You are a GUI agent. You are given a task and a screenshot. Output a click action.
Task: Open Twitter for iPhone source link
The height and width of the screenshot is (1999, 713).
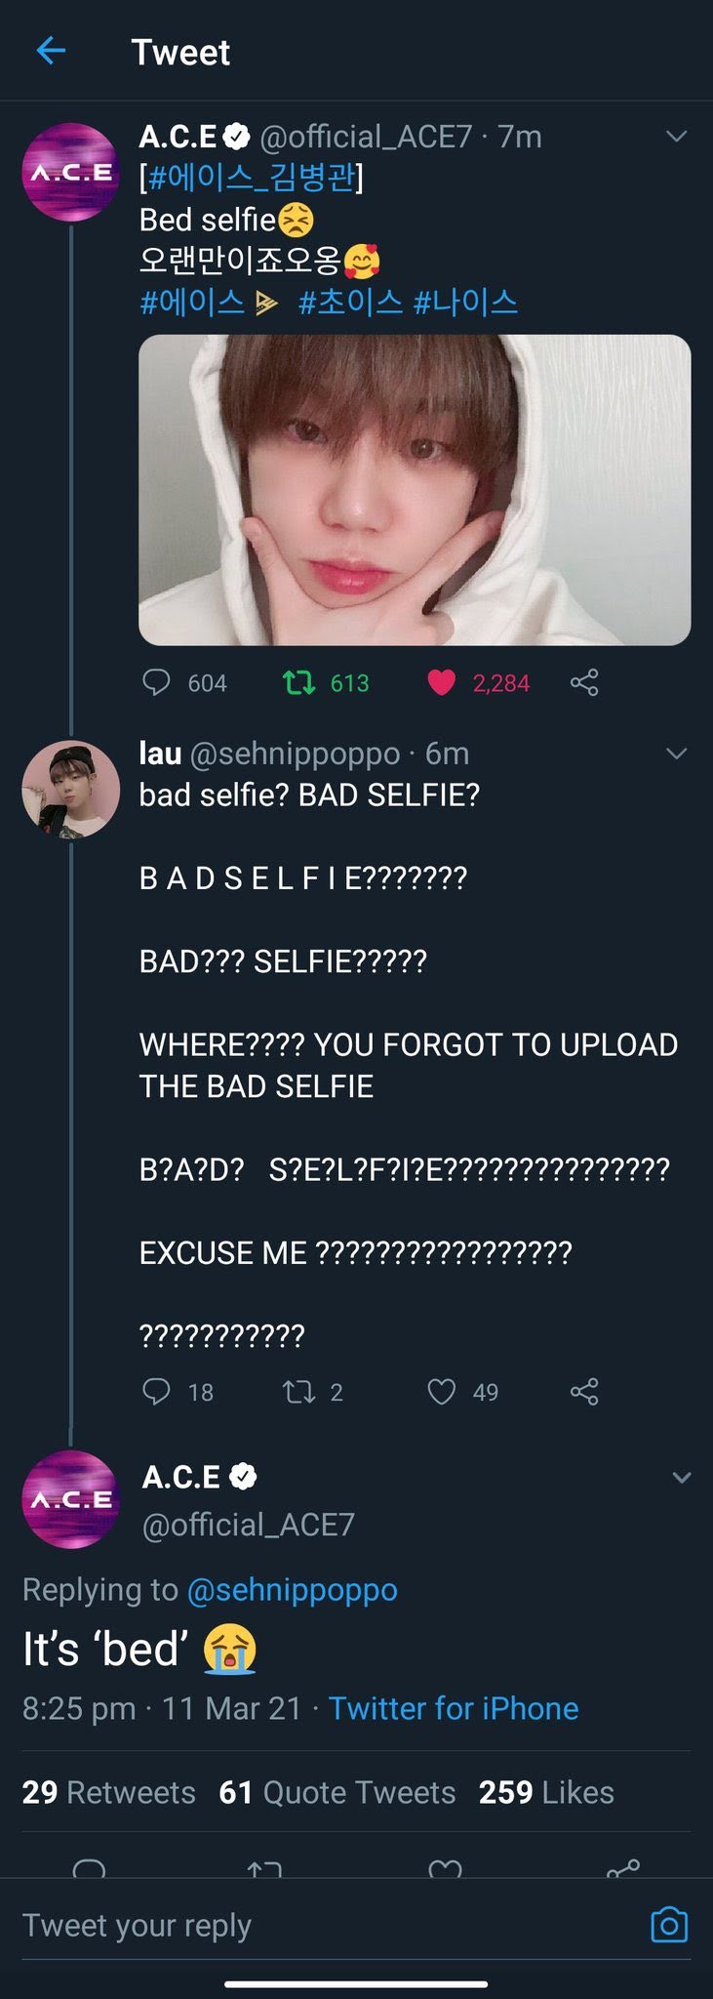tap(454, 1708)
